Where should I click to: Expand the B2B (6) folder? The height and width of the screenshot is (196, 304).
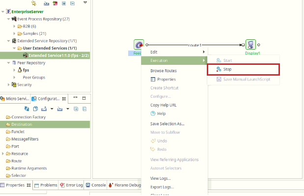[14, 26]
